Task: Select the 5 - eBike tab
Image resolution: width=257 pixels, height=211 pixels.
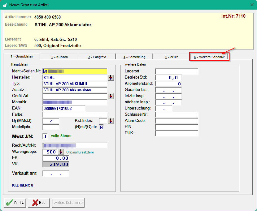Action: pyautogui.click(x=172, y=57)
